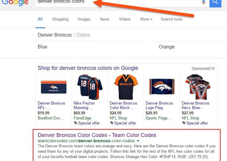Expand the More dropdown in search tabs
Screen dimensions: 227x161
tap(146, 19)
